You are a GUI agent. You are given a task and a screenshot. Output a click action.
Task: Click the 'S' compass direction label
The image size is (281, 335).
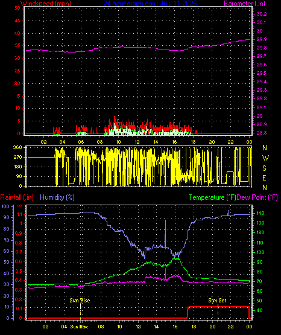tap(264, 168)
